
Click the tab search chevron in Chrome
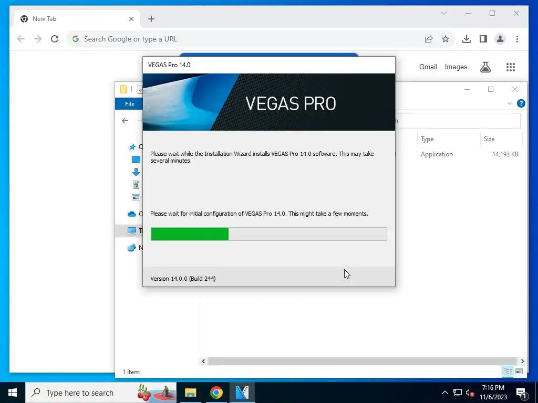tap(443, 13)
